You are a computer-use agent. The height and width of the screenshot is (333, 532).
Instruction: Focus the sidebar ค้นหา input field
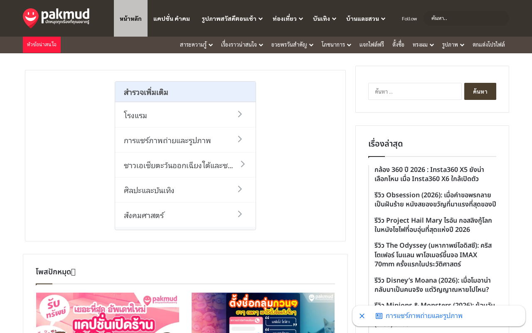point(415,91)
